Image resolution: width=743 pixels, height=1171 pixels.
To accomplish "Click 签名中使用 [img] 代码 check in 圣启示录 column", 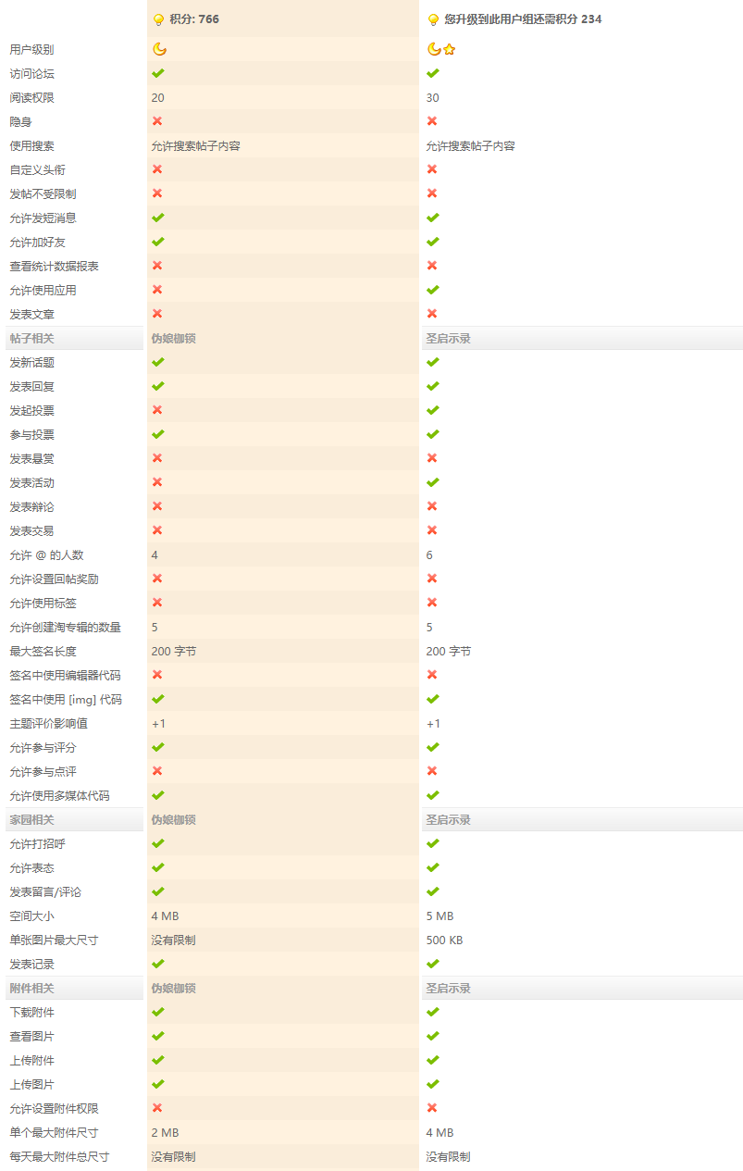I will [x=433, y=699].
